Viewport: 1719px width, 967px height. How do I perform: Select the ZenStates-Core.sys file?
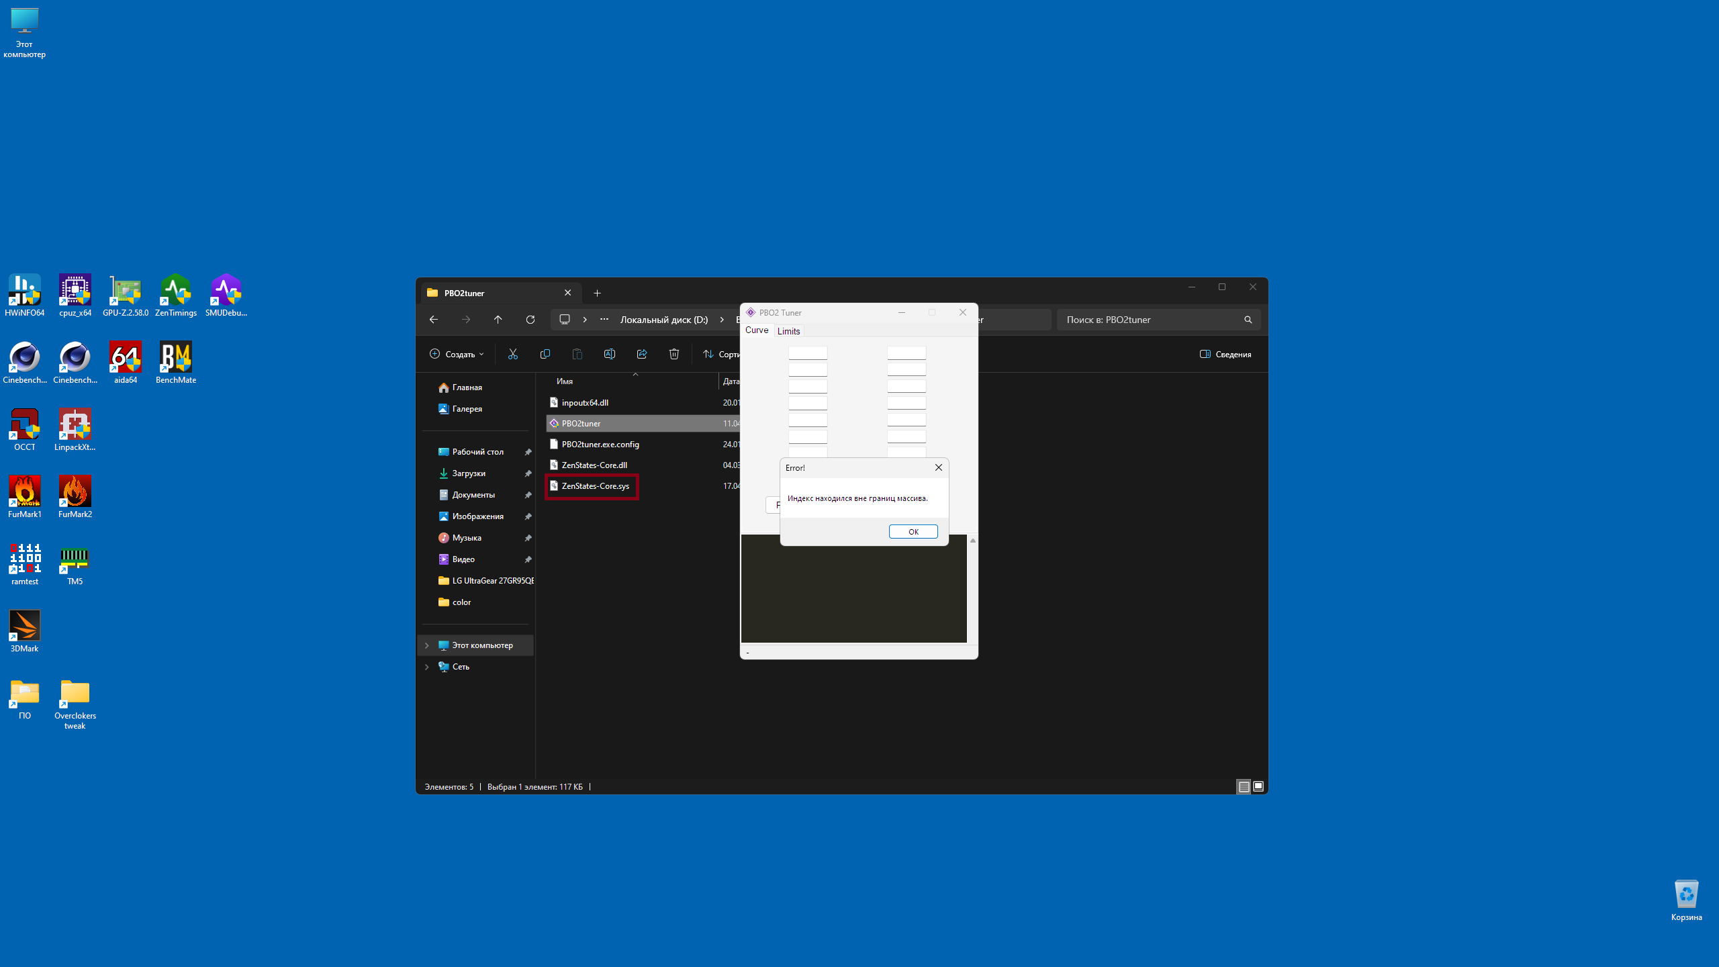[x=595, y=486]
